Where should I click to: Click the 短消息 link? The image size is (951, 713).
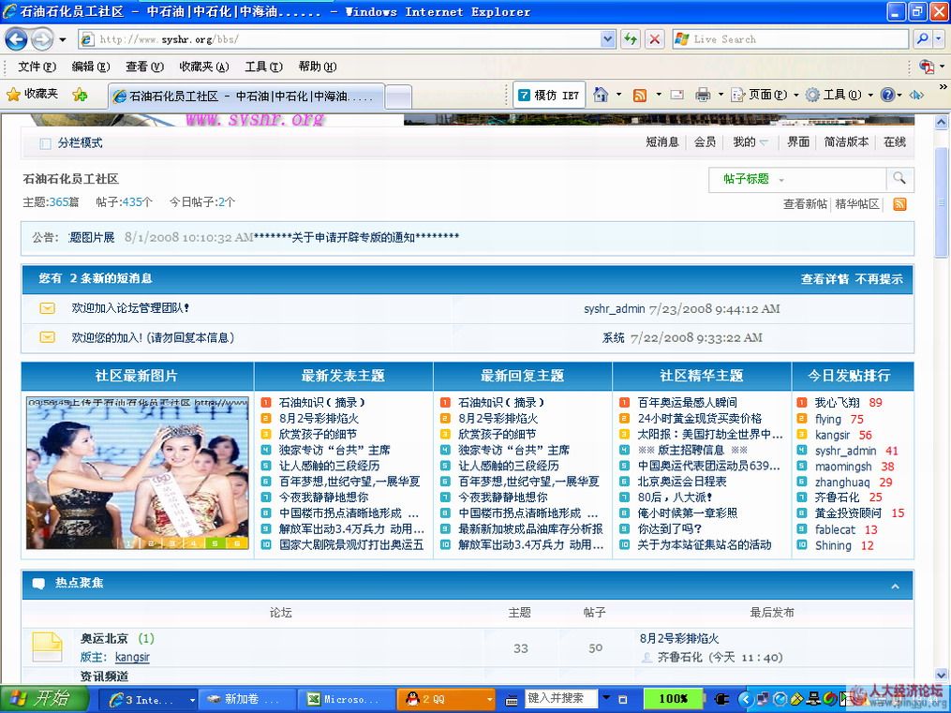661,141
